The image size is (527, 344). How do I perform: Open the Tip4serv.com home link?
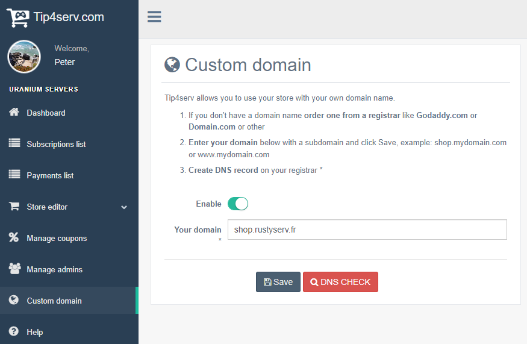[69, 17]
